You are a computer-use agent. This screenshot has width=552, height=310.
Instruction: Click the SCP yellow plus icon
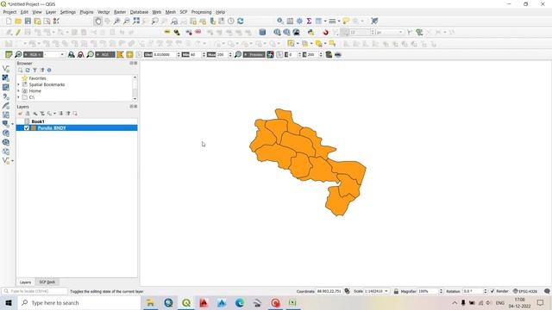(129, 54)
